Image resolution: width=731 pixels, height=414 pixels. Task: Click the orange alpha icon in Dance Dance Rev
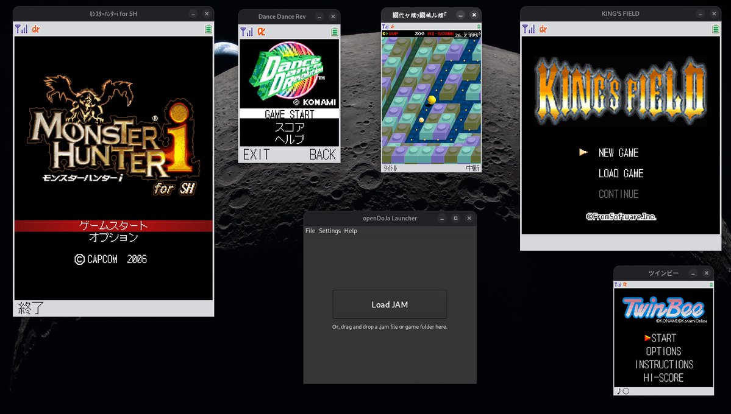262,32
